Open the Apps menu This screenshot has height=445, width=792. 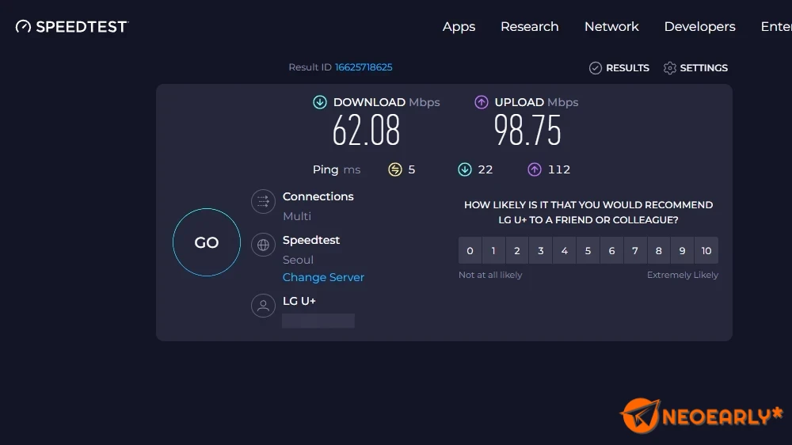(459, 27)
